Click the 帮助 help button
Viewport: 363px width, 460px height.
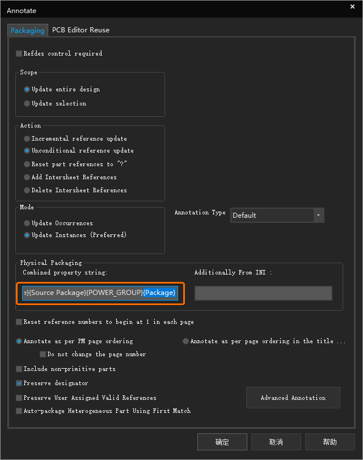pyautogui.click(x=330, y=442)
